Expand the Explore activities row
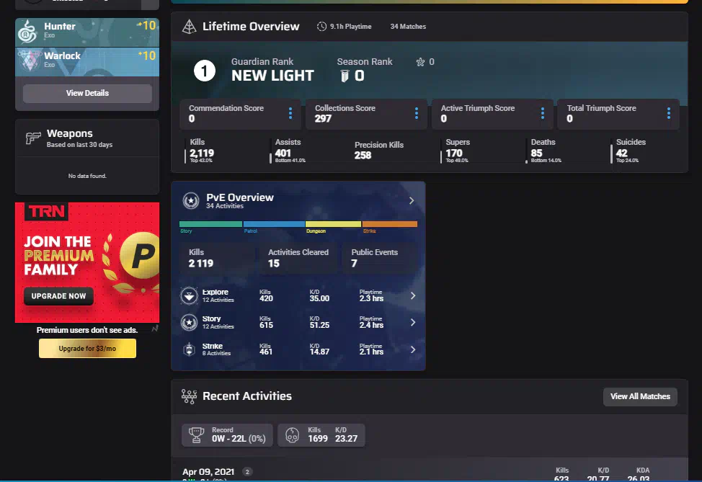This screenshot has width=702, height=482. pos(412,295)
